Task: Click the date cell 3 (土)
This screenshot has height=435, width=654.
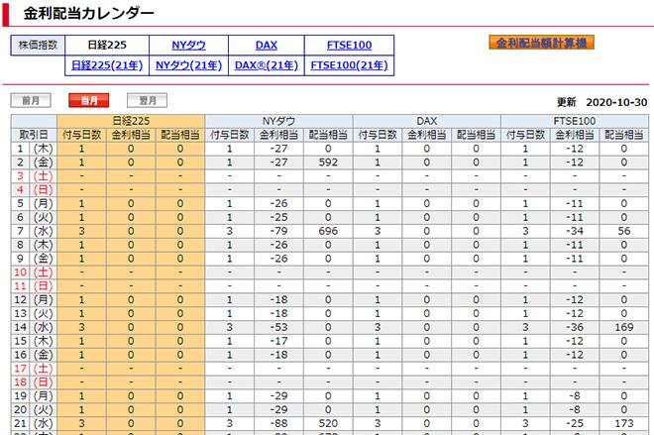Action: pos(34,176)
